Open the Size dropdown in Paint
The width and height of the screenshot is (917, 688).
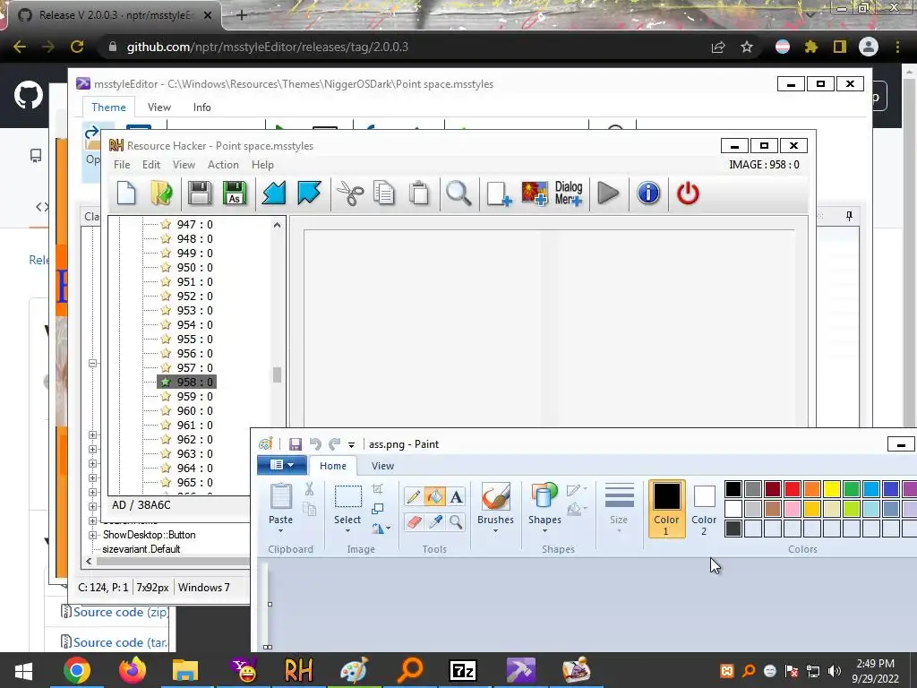click(x=619, y=531)
